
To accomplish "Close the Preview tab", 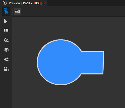I will coord(45,3).
